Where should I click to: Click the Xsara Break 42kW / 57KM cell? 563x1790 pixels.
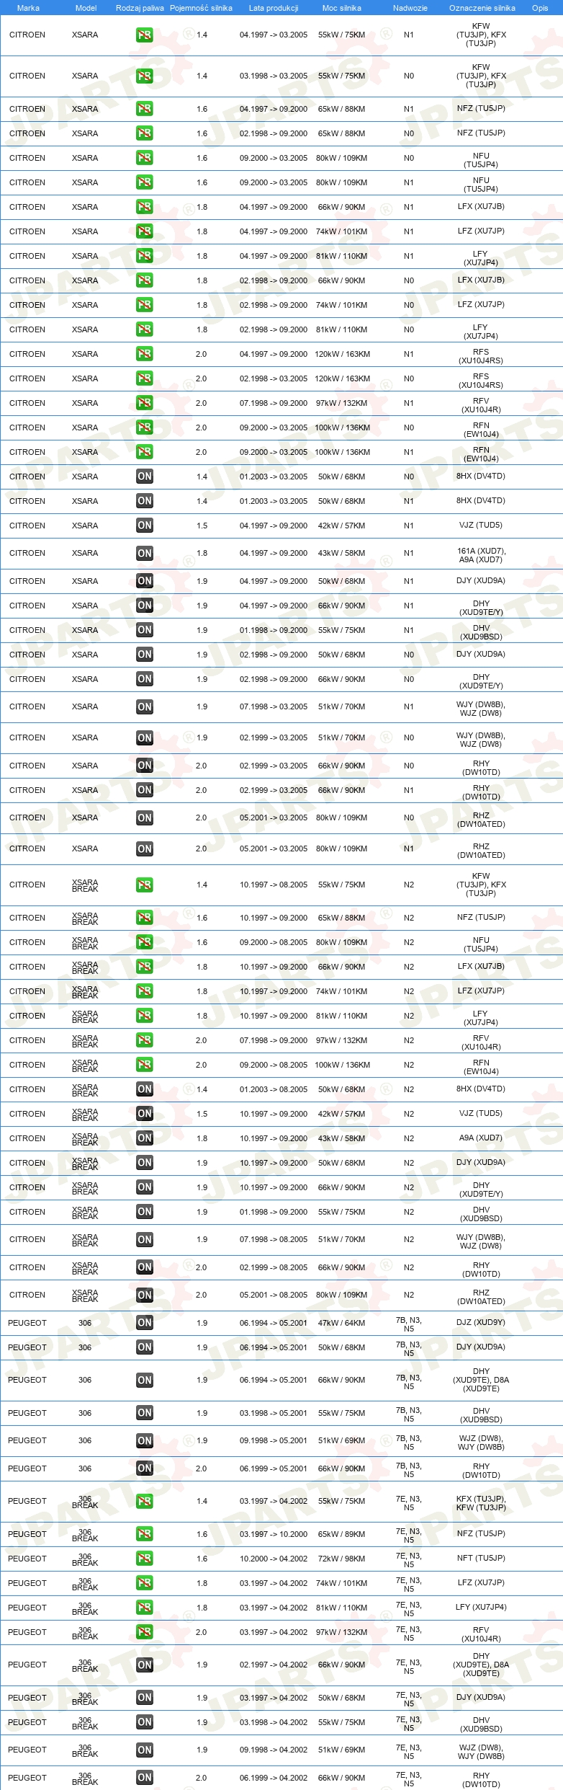coord(342,1114)
